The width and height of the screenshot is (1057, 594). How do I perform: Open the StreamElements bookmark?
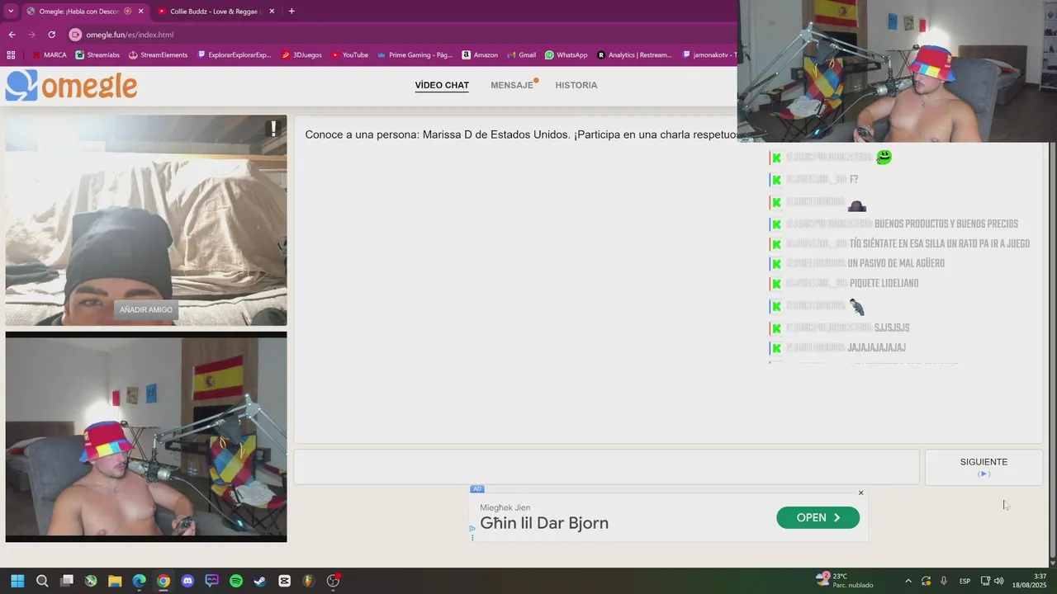159,55
